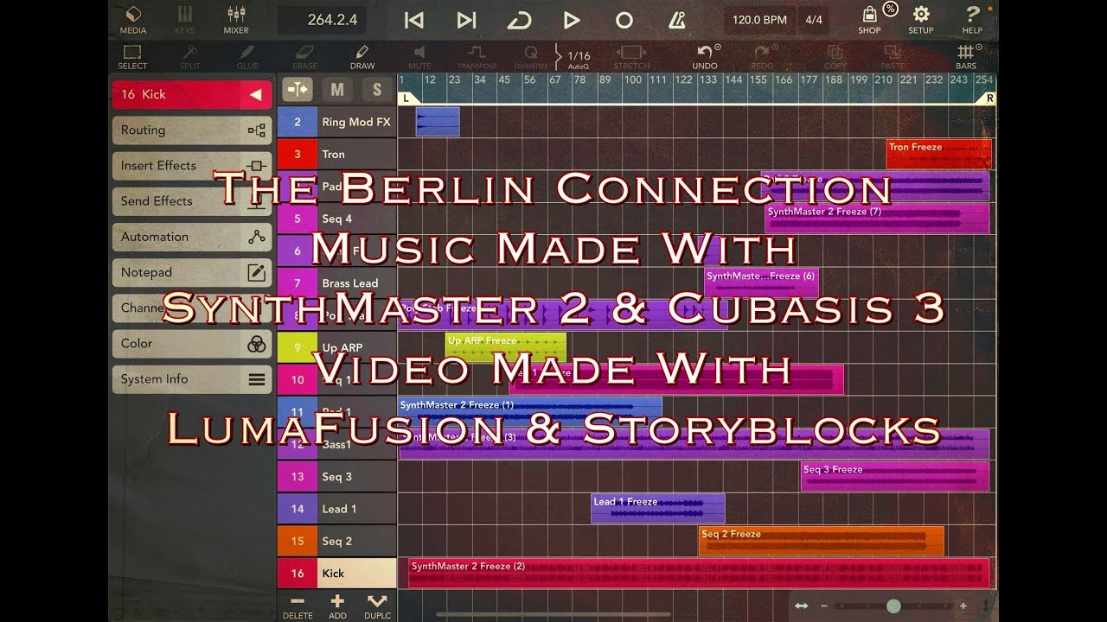Edit the 120.0 BPM tempo
Screen dimensions: 1107x622
pos(759,20)
